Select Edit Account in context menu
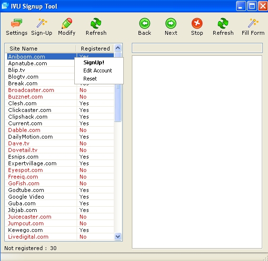 (98, 70)
